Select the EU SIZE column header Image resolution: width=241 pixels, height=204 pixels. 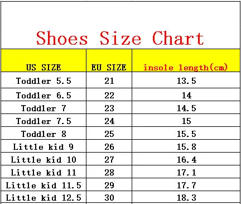click(109, 67)
